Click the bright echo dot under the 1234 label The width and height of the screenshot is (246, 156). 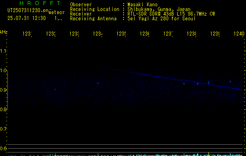point(98,83)
